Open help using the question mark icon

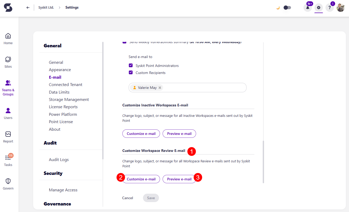tap(330, 8)
